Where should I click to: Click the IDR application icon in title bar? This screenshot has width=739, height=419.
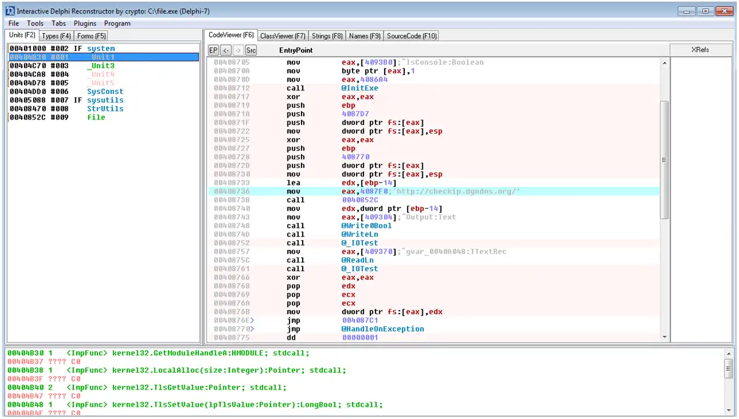point(10,11)
